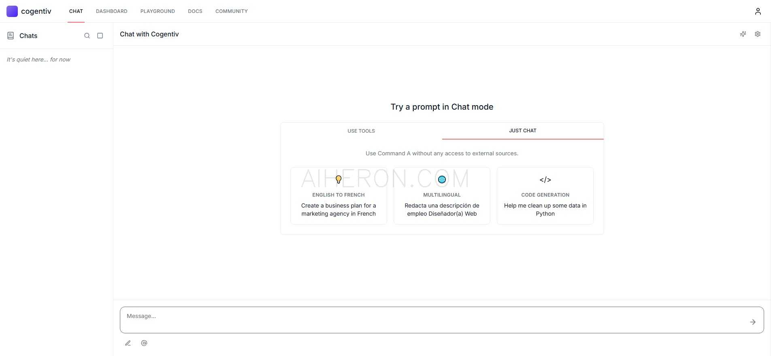This screenshot has width=771, height=356.
Task: Click the send arrow icon
Action: [752, 322]
